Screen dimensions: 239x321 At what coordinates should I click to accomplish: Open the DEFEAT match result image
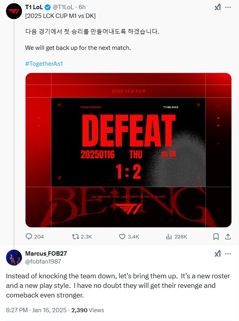click(x=128, y=148)
